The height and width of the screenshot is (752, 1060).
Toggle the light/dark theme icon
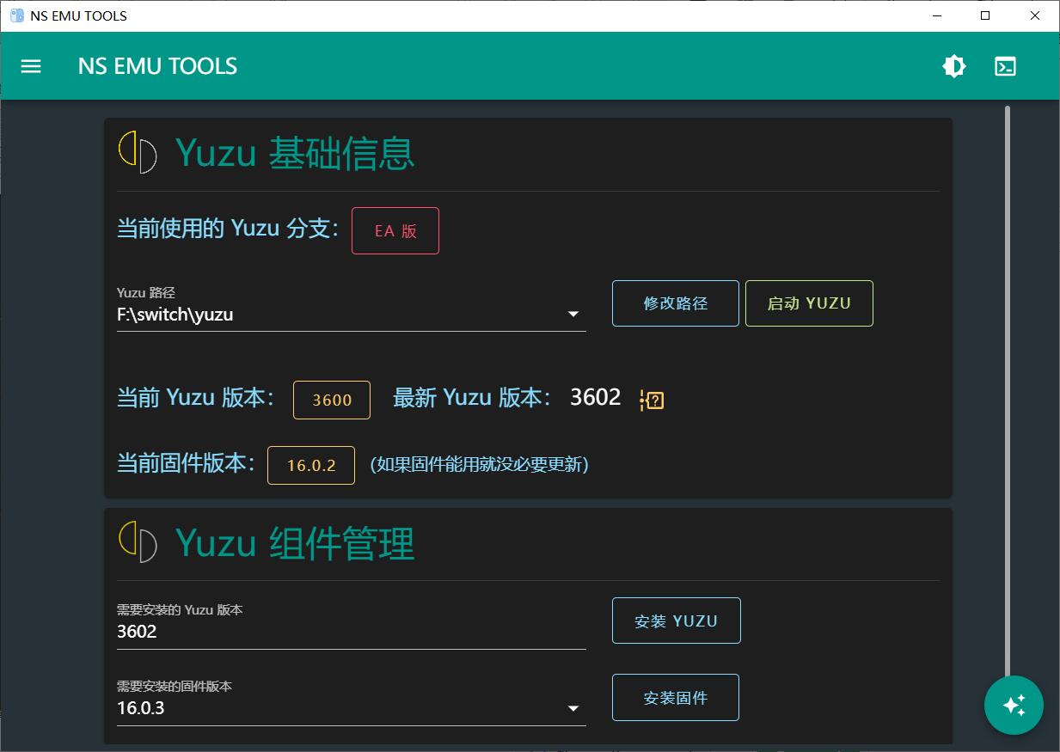[x=954, y=65]
